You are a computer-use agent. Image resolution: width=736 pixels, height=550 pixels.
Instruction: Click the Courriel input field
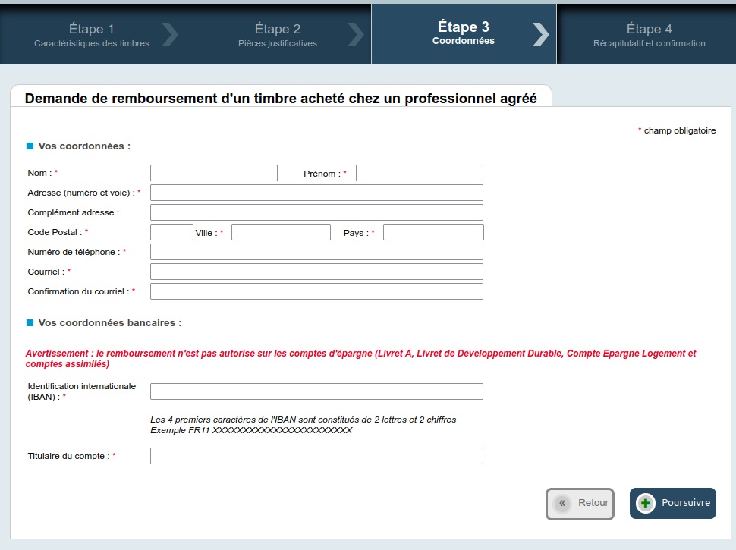(316, 272)
